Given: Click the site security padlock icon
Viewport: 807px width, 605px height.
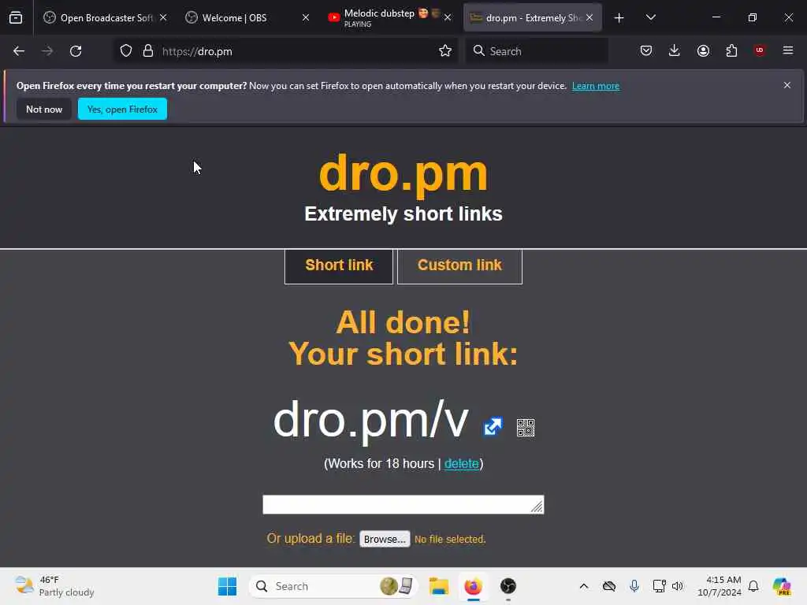Looking at the screenshot, I should click(148, 51).
